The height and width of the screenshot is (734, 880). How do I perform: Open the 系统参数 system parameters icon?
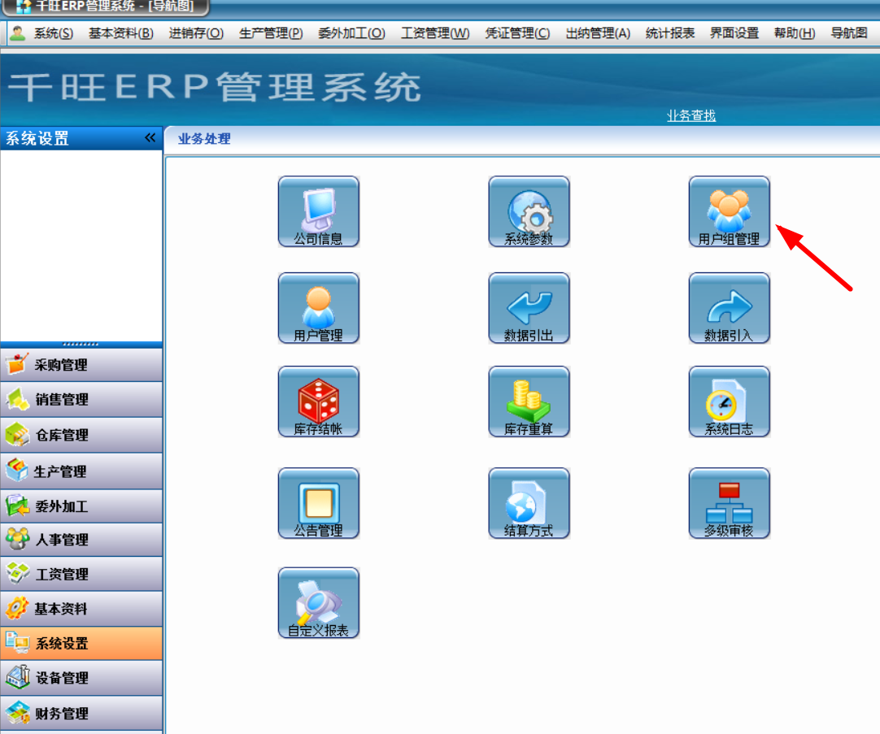point(529,211)
